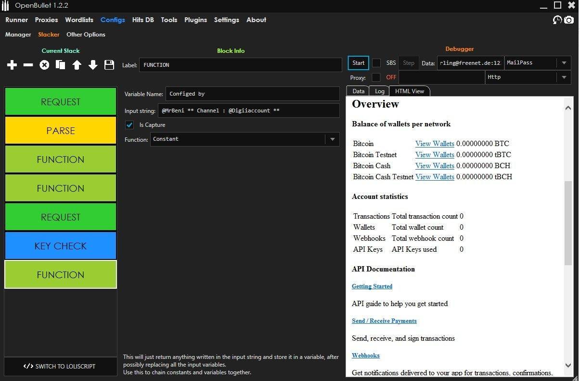The image size is (580, 381).
Task: Move selected block down with arrow icon
Action: [93, 65]
